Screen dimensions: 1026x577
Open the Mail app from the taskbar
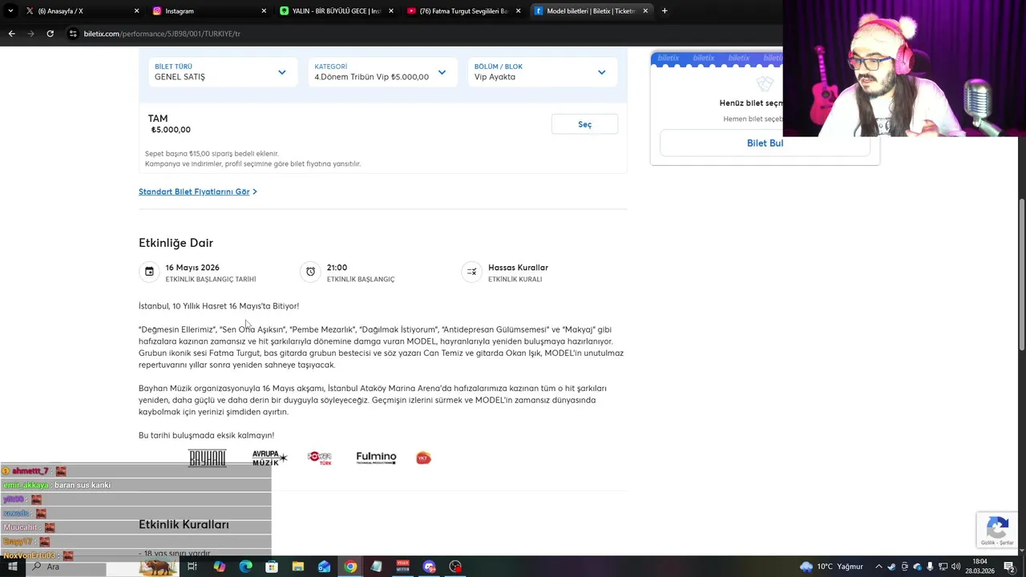pos(324,567)
